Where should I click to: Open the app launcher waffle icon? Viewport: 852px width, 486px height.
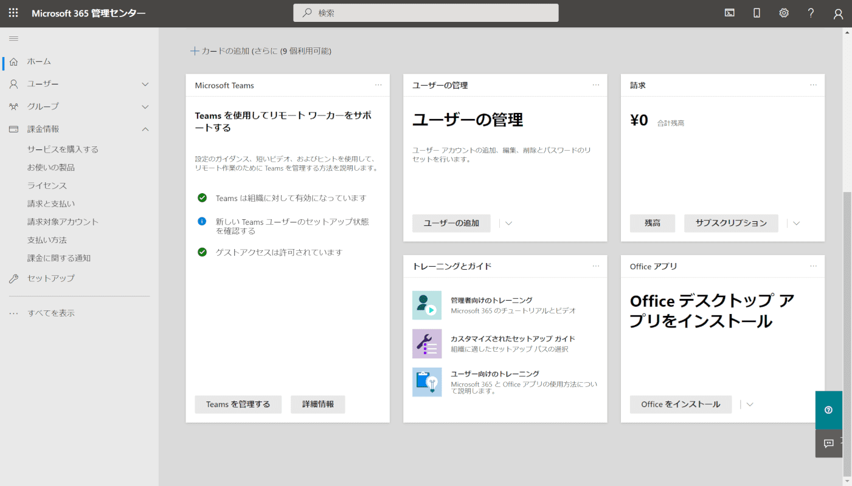click(x=13, y=13)
